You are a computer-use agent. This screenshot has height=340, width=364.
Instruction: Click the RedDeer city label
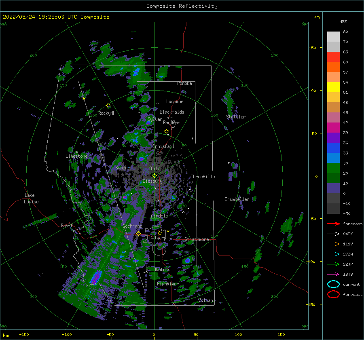[171, 122]
